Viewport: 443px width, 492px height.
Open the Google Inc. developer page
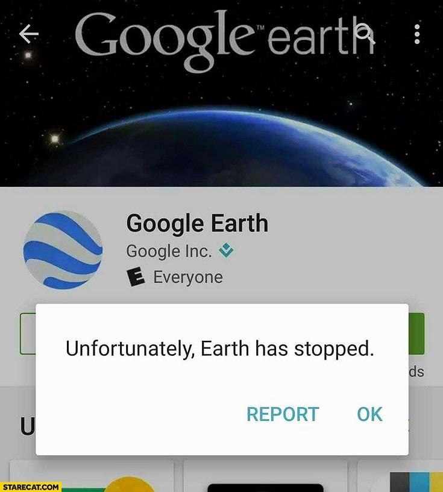(x=169, y=251)
